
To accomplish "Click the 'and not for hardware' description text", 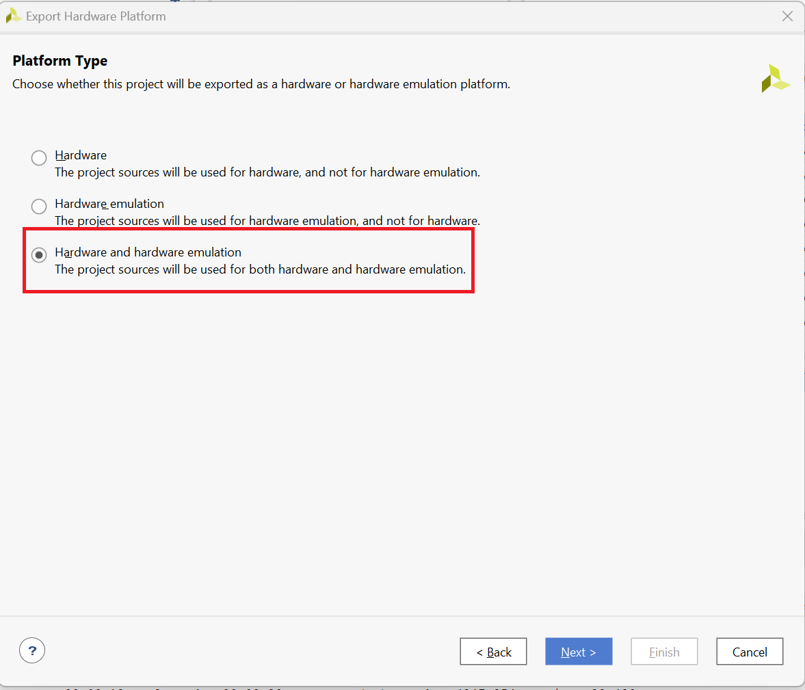I will (267, 221).
